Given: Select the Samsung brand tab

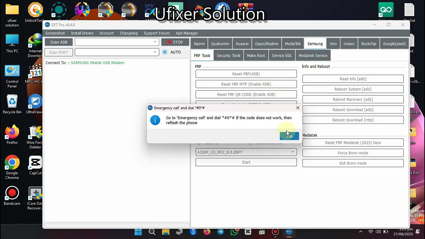Looking at the screenshot, I should (x=315, y=44).
